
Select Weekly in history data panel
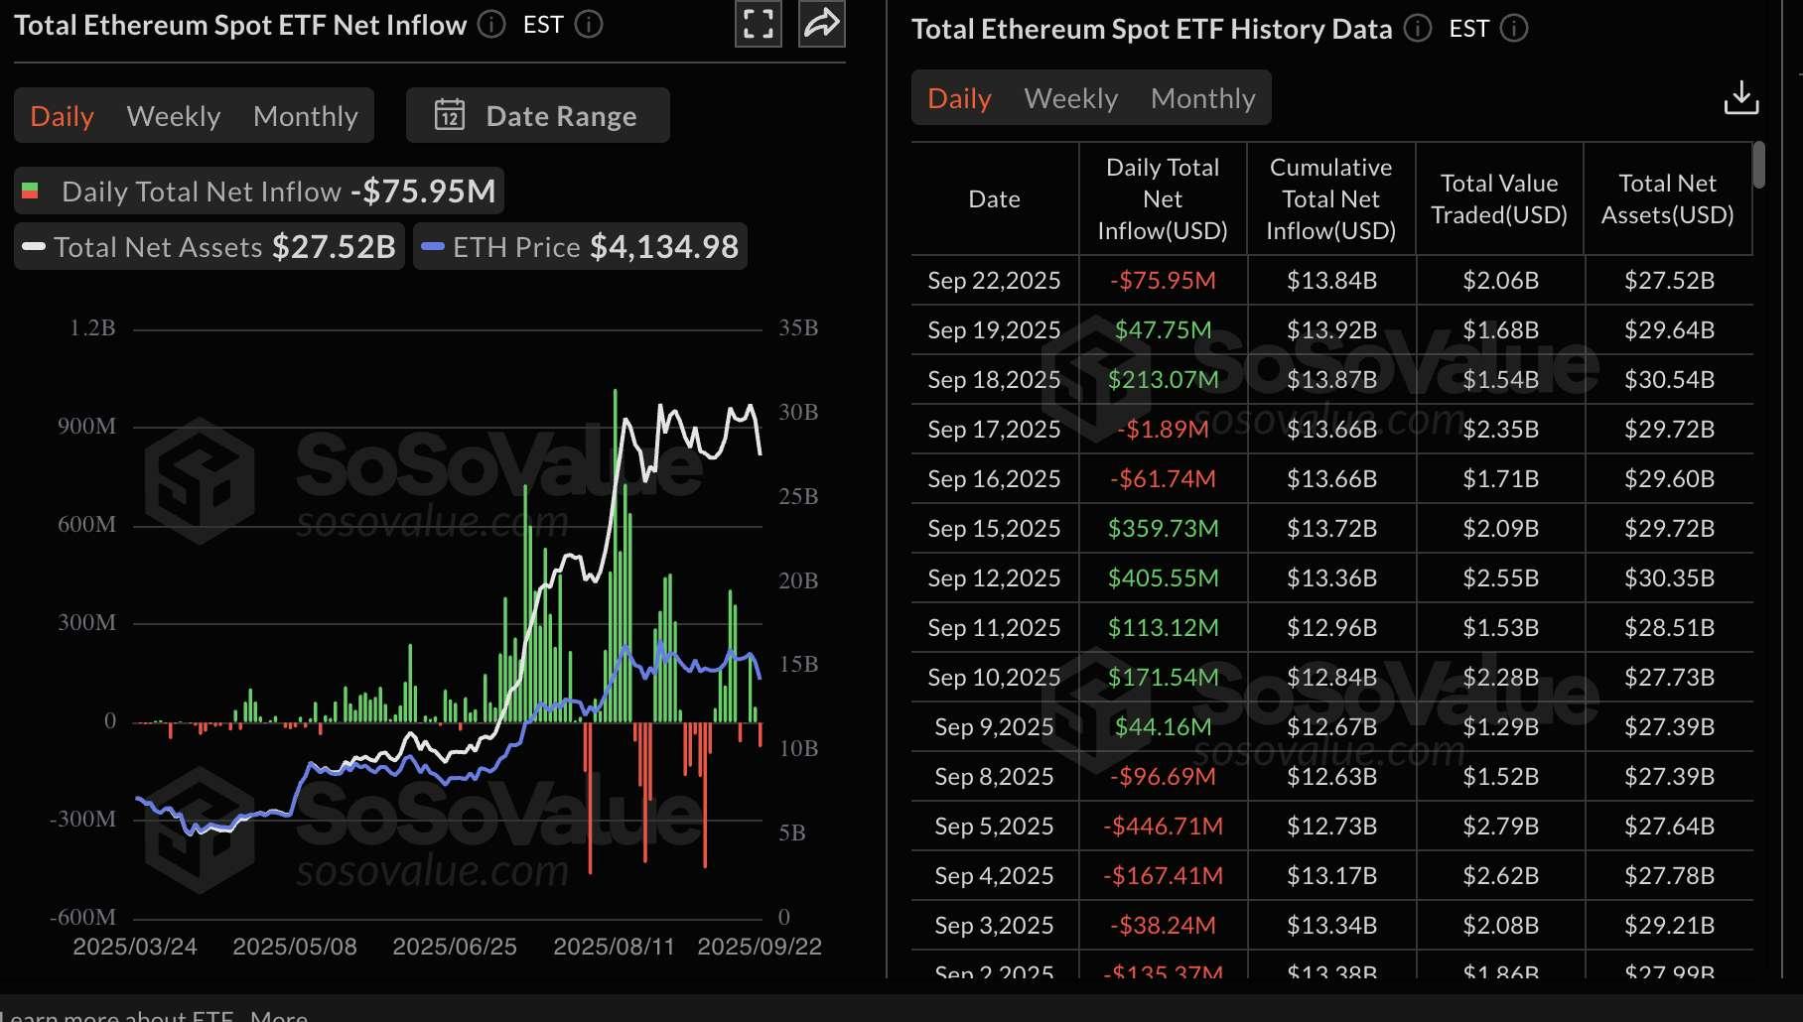click(1068, 97)
